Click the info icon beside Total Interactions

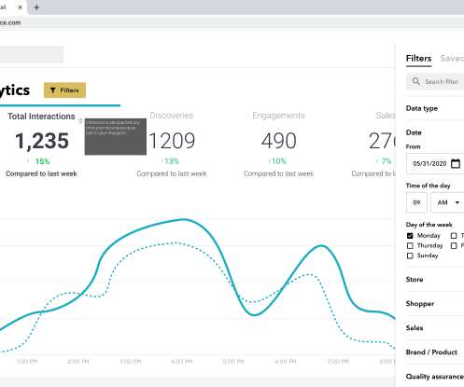[80, 121]
